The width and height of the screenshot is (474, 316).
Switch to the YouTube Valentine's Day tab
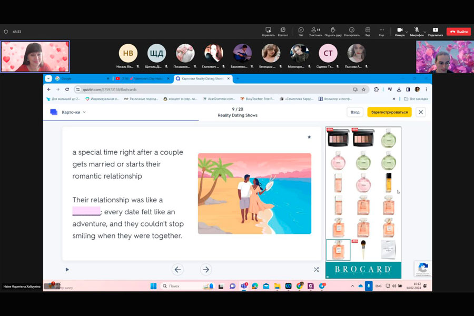141,78
